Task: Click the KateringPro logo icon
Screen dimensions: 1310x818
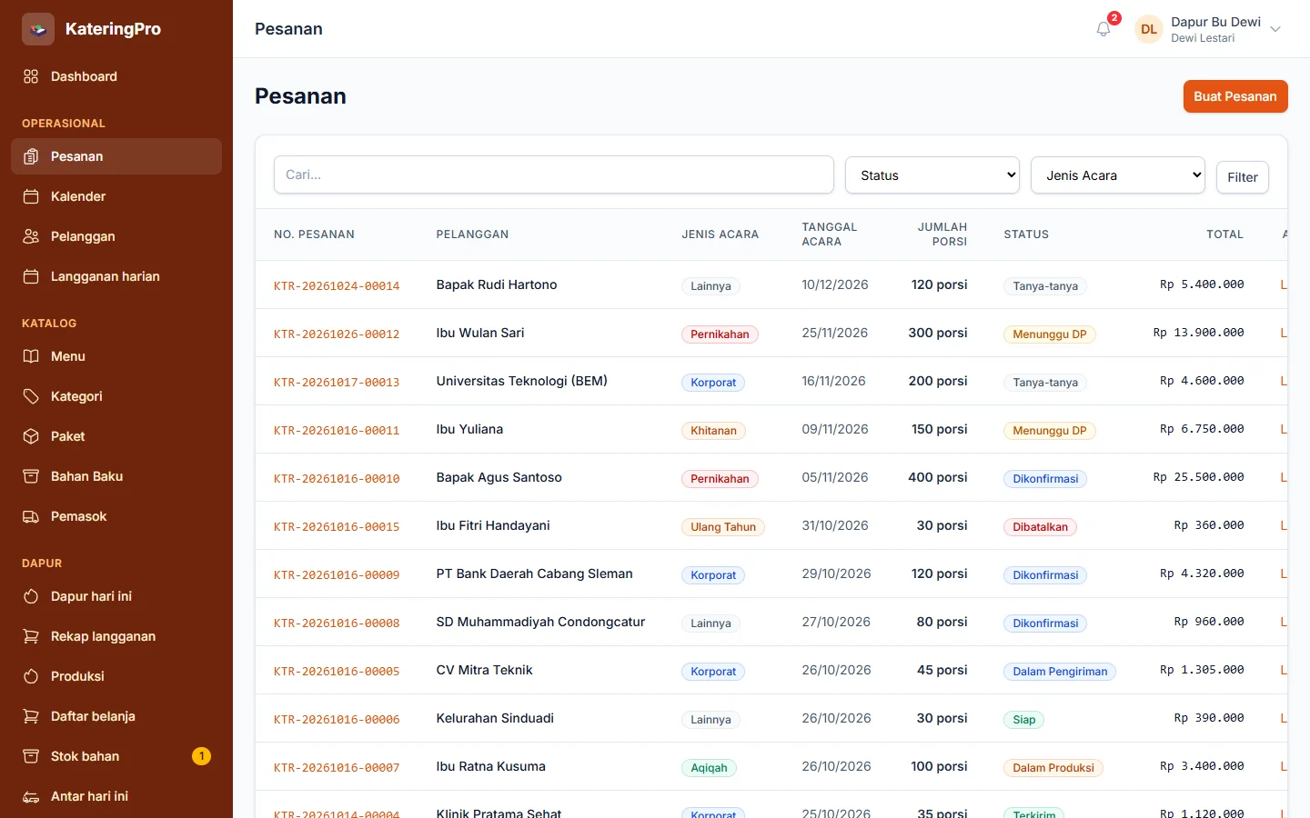Action: click(38, 29)
